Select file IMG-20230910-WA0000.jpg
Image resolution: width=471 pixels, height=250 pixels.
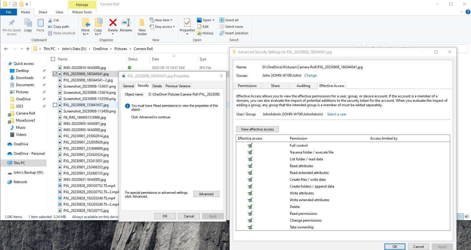85,68
